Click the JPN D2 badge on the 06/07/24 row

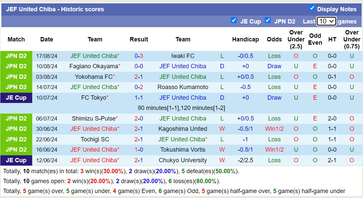click(16, 118)
